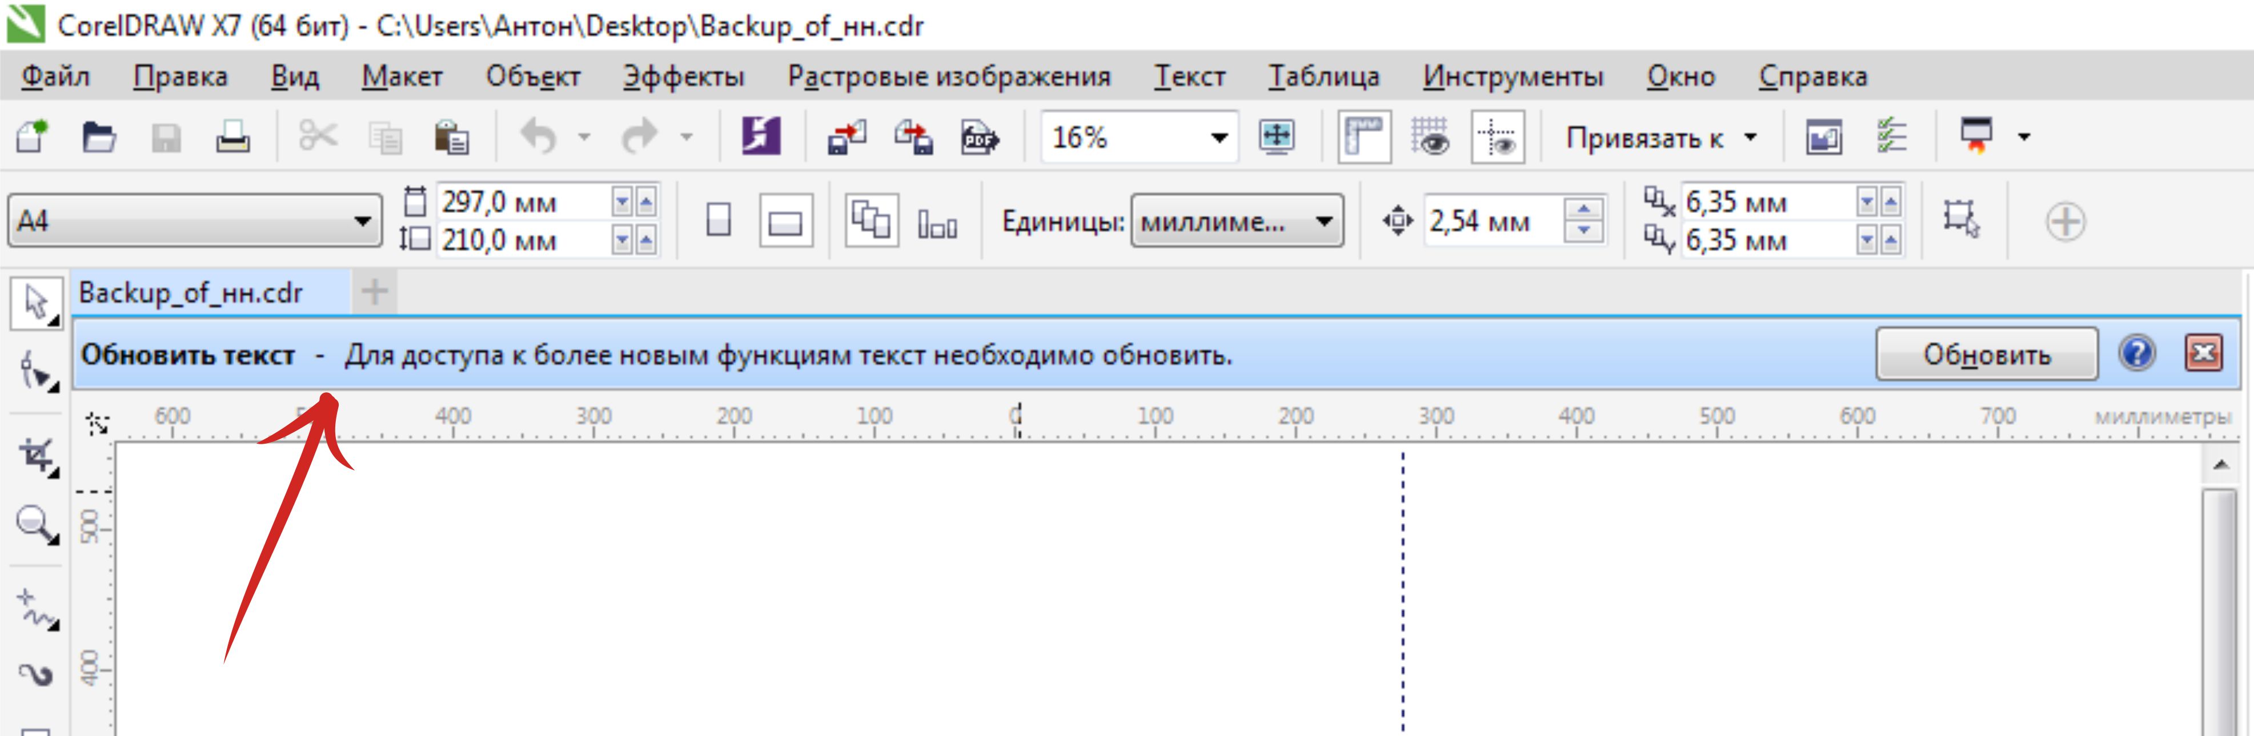Click the Redo arrow icon
The image size is (2254, 736).
pos(639,136)
